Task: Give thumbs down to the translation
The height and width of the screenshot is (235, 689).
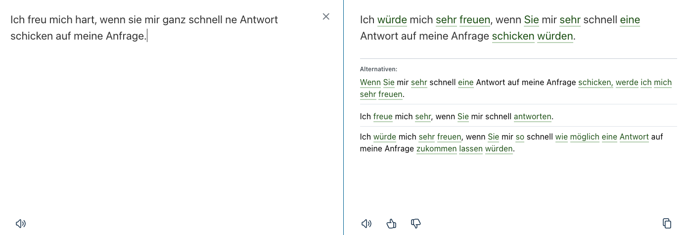Action: [x=416, y=224]
